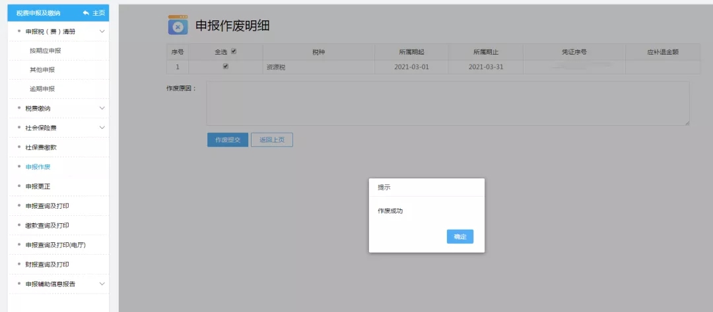Image resolution: width=713 pixels, height=312 pixels.
Task: Click the 凭证序号 column header
Action: (574, 52)
